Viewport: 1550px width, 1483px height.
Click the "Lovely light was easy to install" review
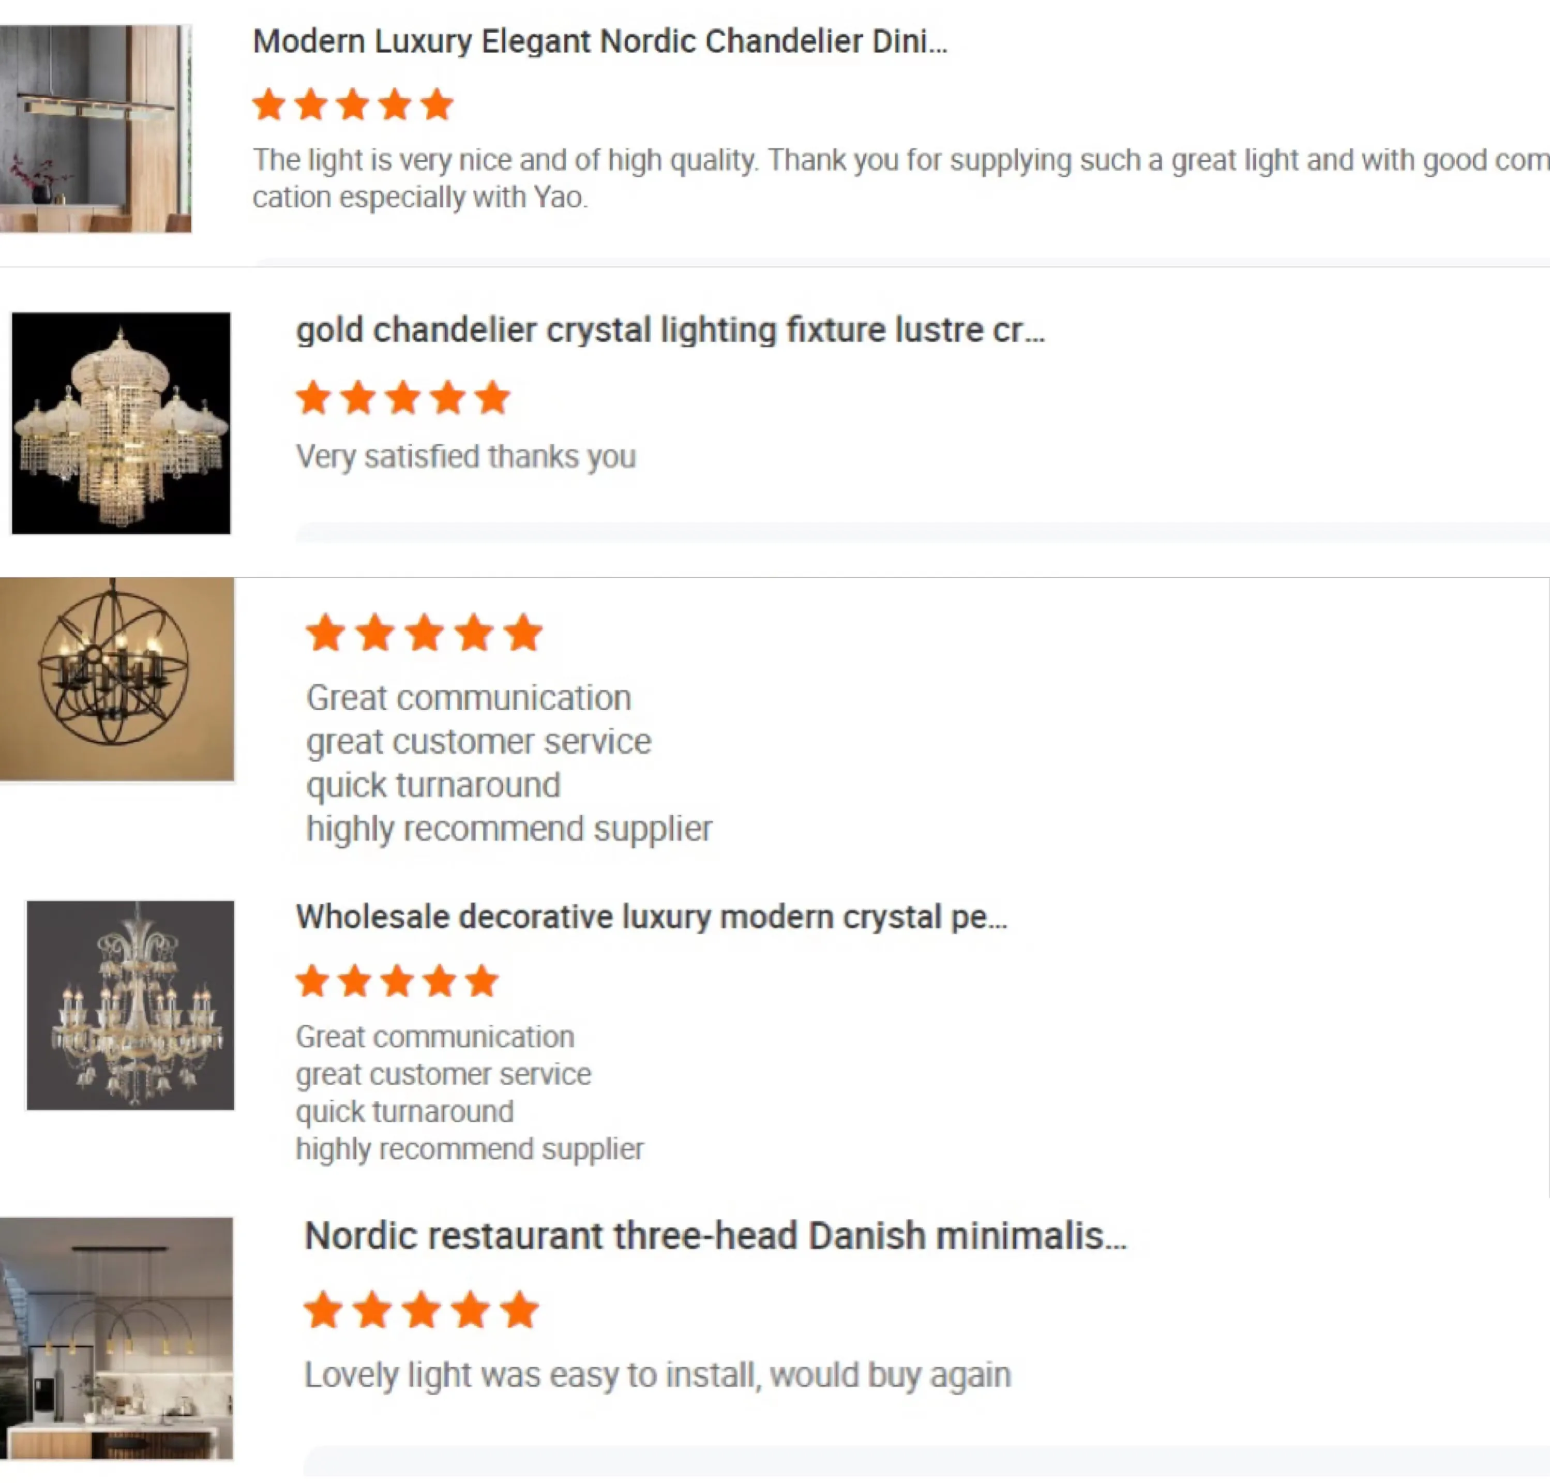point(657,1375)
